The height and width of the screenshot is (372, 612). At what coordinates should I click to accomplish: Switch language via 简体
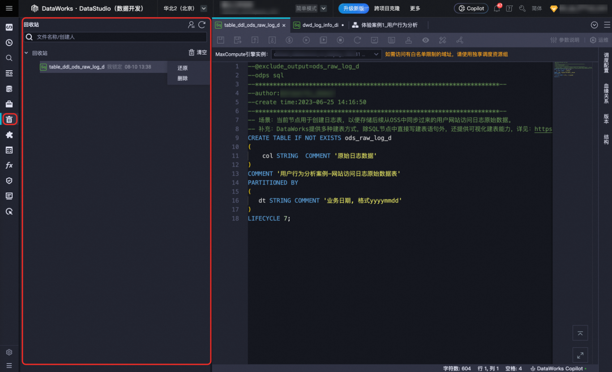(537, 9)
